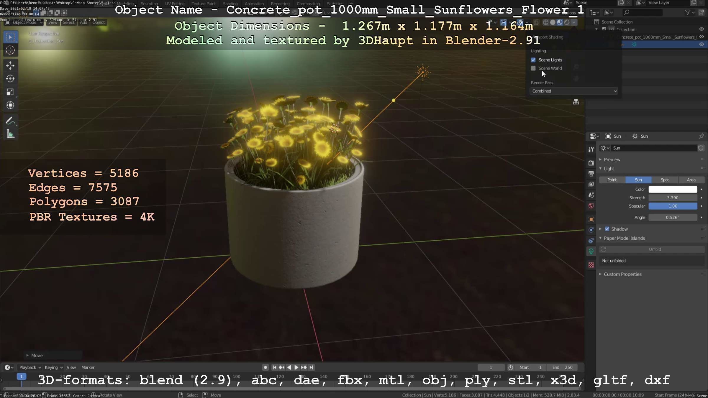Hide the selected Sun row eye icon
The height and width of the screenshot is (398, 708).
coord(702,44)
